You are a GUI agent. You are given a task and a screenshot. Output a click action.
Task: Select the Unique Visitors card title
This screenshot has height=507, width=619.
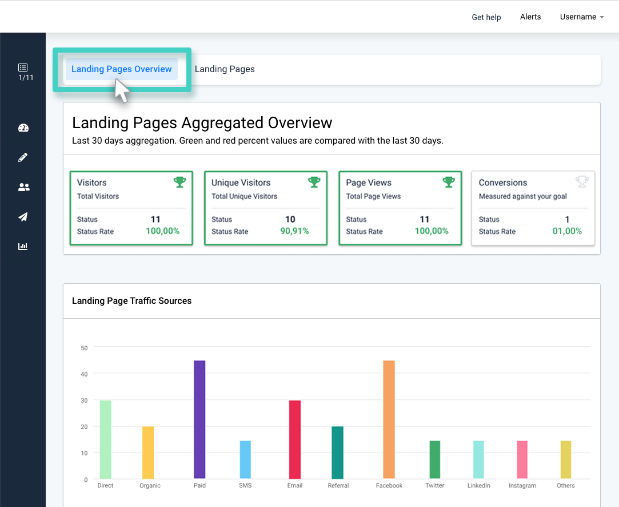click(x=241, y=183)
